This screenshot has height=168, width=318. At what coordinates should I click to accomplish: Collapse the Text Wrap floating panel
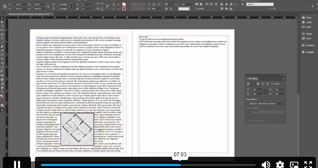point(281,75)
